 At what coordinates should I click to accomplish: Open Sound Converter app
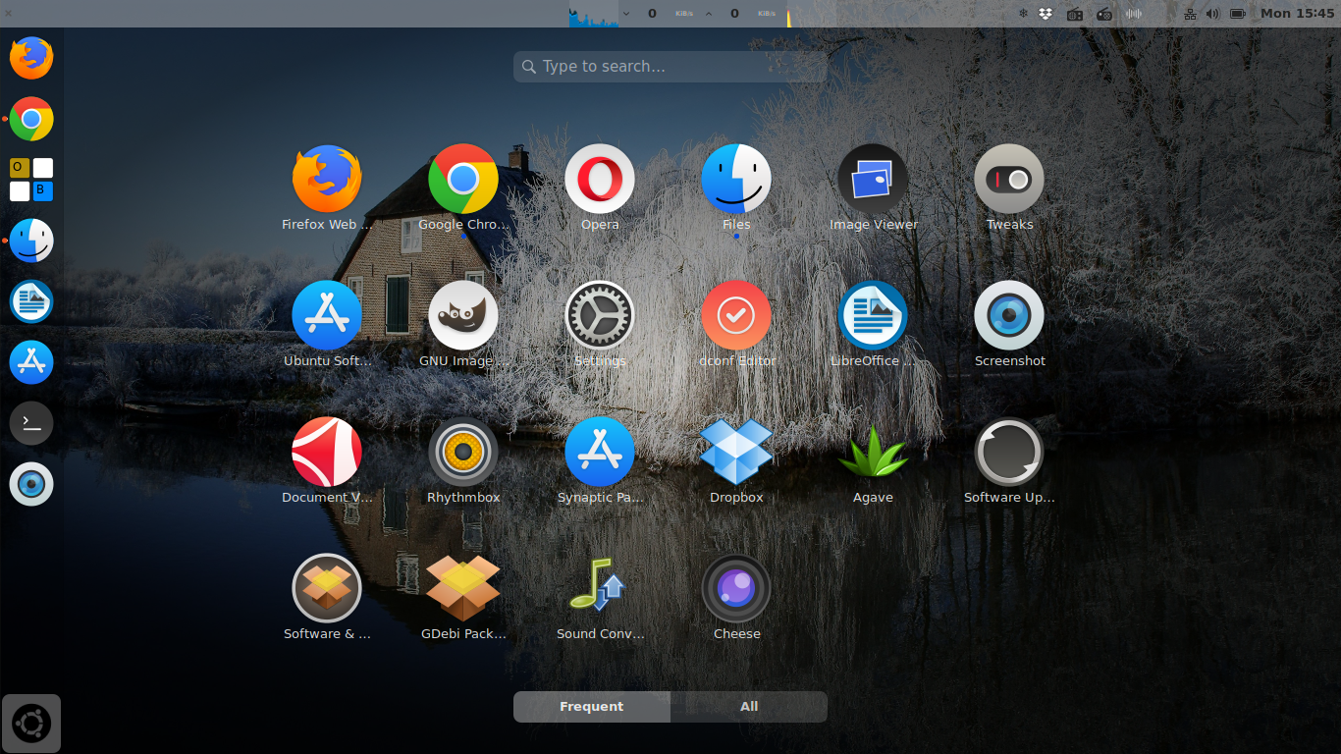pos(600,598)
